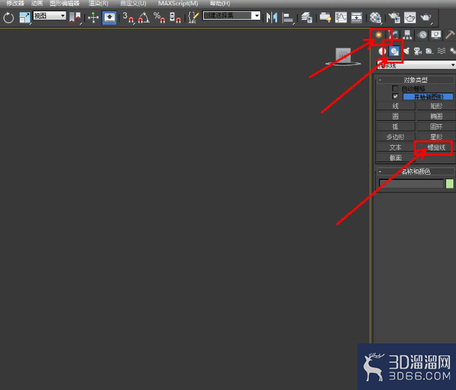Click the Align tool icon
Image resolution: width=456 pixels, height=390 pixels.
tap(288, 18)
